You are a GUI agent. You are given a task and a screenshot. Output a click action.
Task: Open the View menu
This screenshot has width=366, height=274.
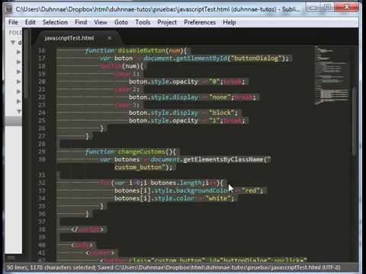coord(101,22)
